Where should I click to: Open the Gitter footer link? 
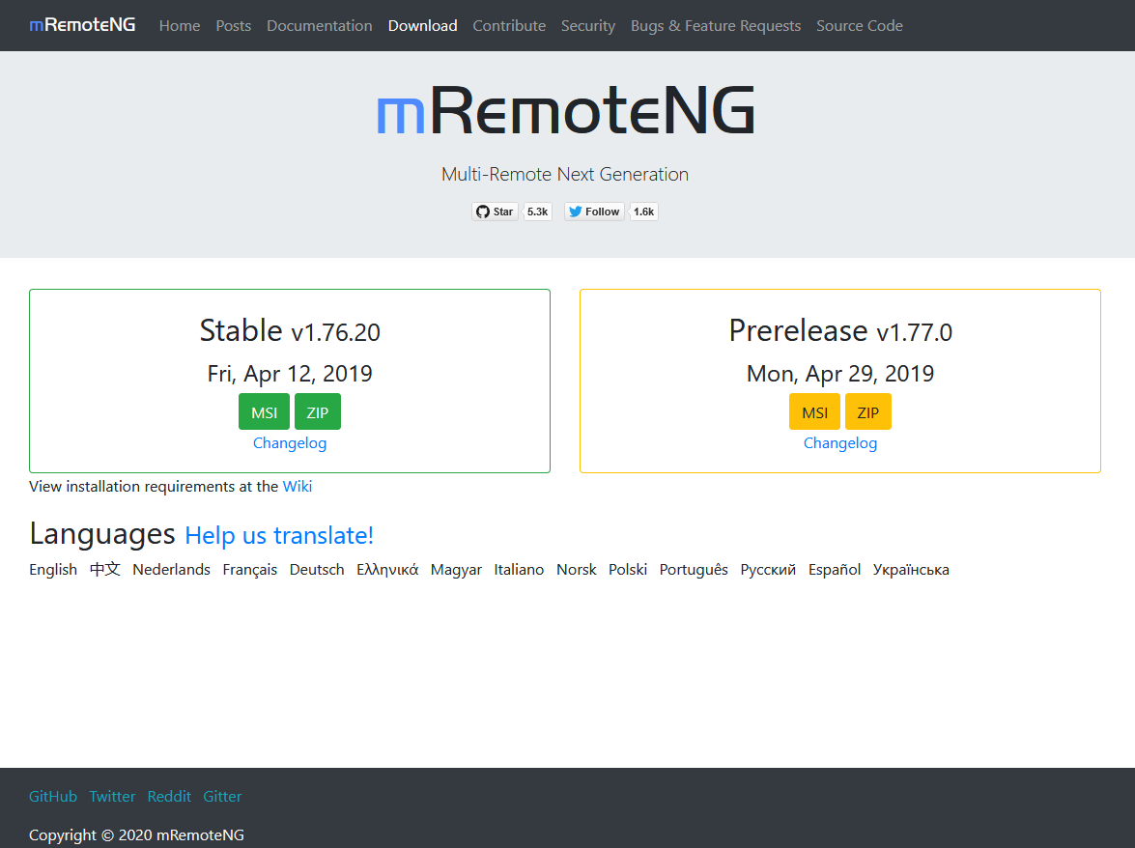[x=222, y=796]
